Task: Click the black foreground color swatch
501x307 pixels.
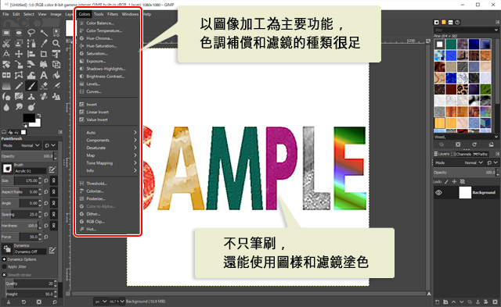Action: [28, 118]
